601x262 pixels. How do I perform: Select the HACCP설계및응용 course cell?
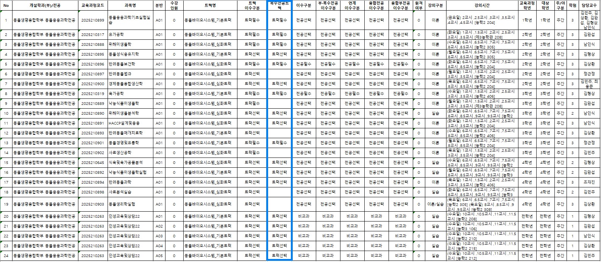(x=124, y=123)
